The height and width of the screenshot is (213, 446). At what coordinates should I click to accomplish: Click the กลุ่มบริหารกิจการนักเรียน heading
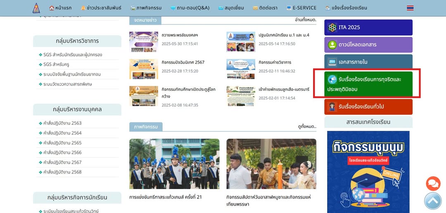click(77, 198)
